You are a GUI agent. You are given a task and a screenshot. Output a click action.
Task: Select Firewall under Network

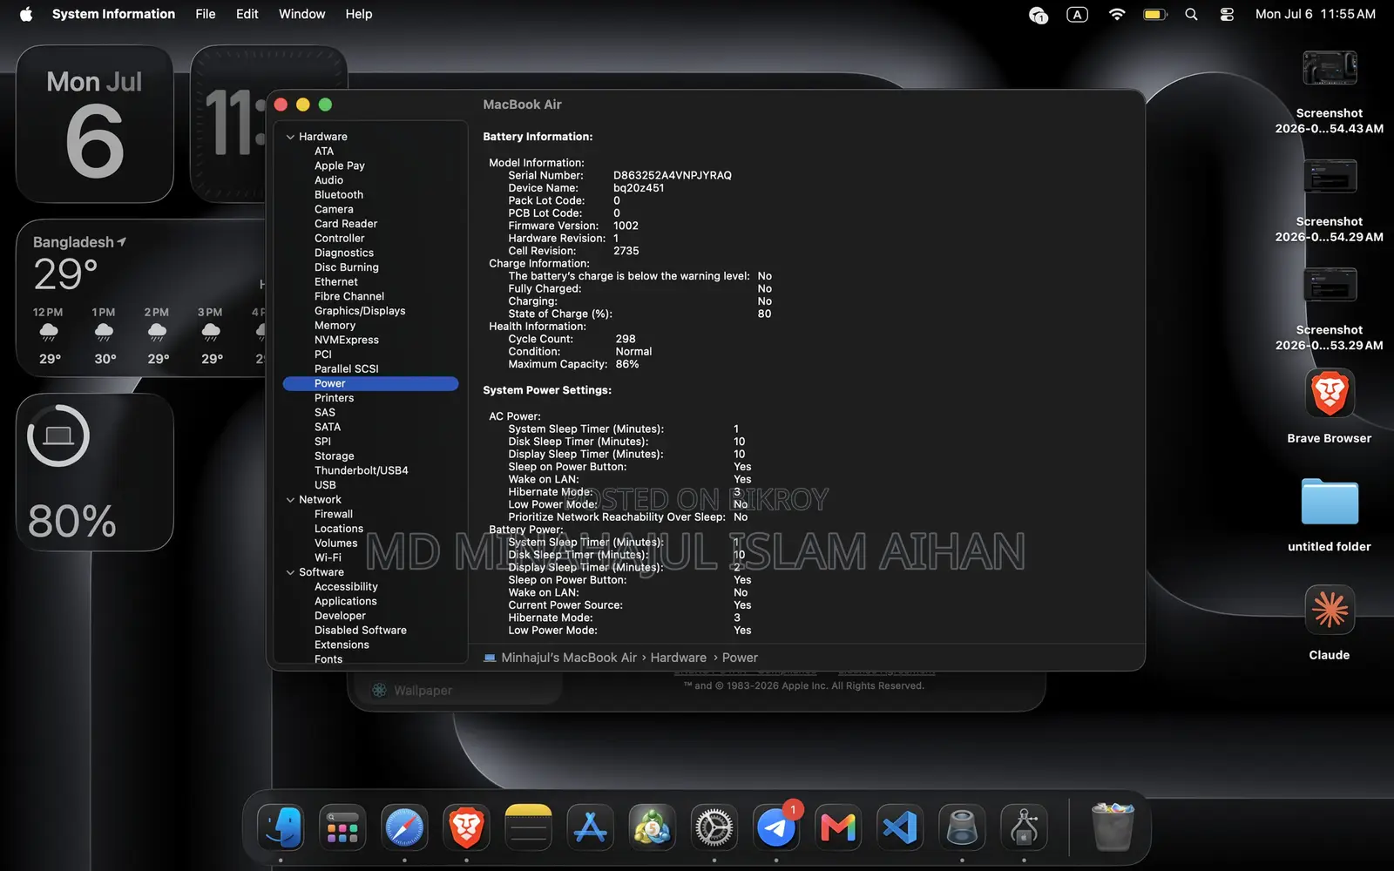[x=334, y=514]
